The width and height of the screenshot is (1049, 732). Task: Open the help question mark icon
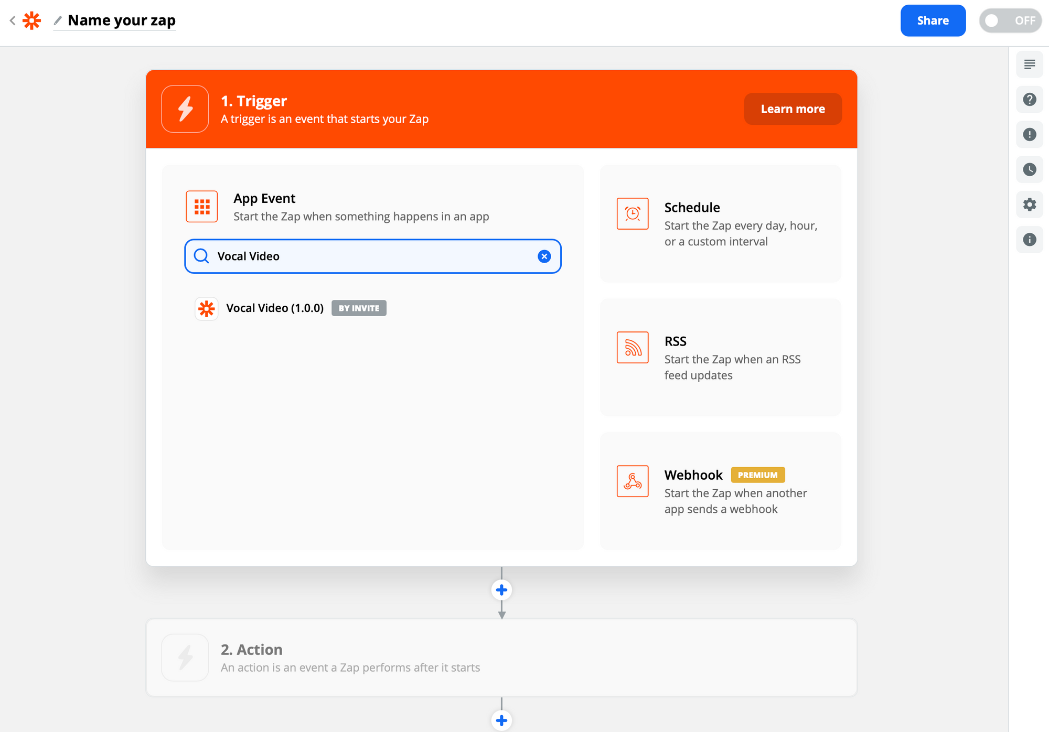[x=1029, y=100]
